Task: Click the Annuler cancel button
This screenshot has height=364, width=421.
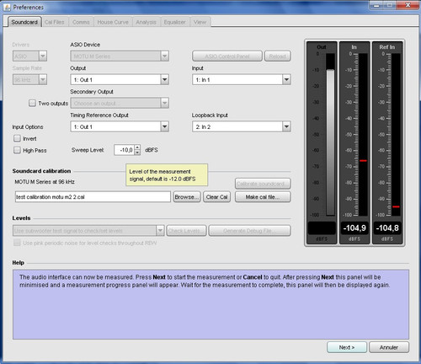Action: pos(389,347)
